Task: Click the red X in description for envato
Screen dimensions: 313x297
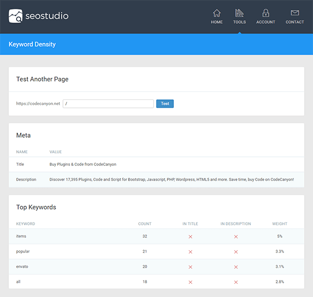Action: click(236, 267)
